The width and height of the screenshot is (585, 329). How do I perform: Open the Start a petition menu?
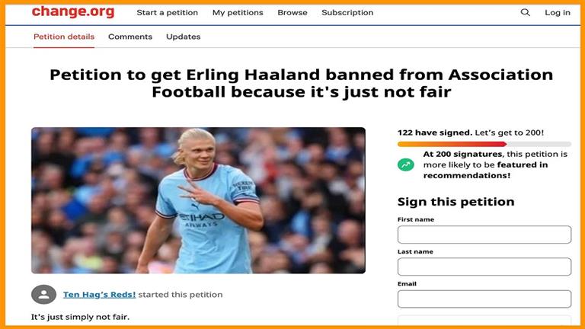pyautogui.click(x=167, y=13)
